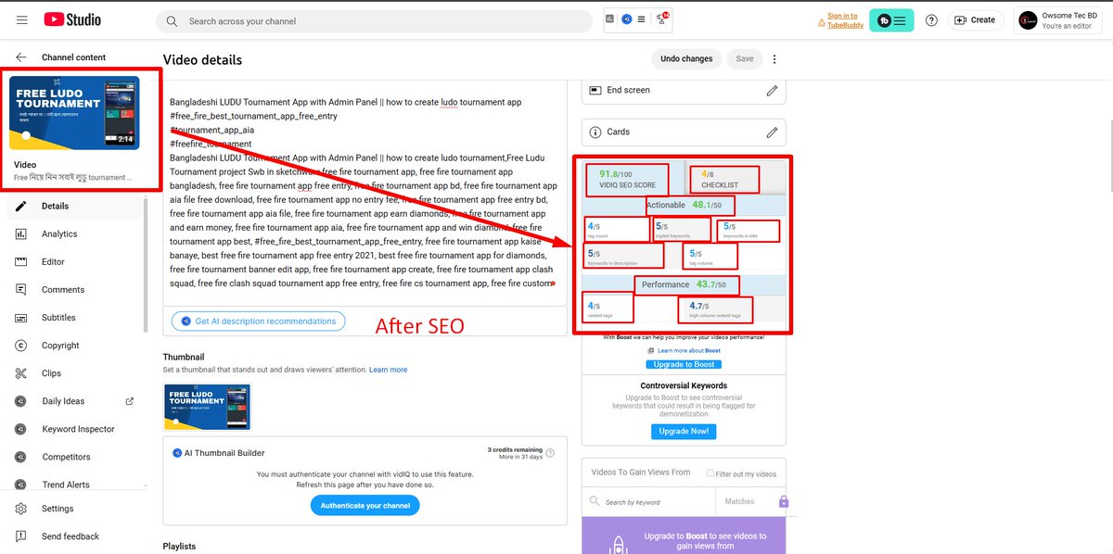Click the vidIQ SEO Score 91.8/100 tile
Screen dimensions: 1113x554
[627, 179]
